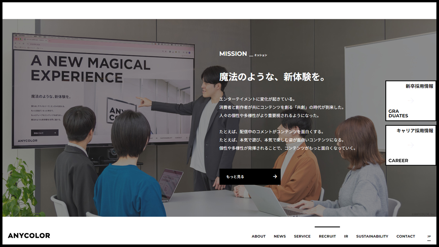The height and width of the screenshot is (247, 439).
Task: Click the monitor showing A NEW MAGICAL EXPERIENCE
Action: tap(103, 91)
